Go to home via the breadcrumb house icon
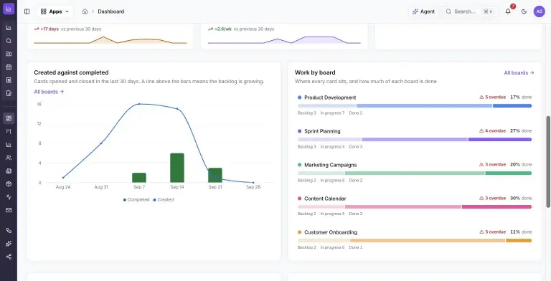The height and width of the screenshot is (281, 551). point(85,11)
